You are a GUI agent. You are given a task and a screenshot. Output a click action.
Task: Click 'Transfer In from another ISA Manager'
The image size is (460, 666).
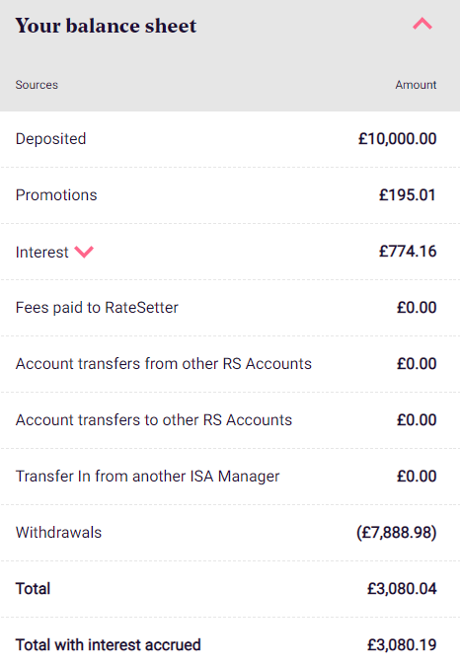(147, 477)
